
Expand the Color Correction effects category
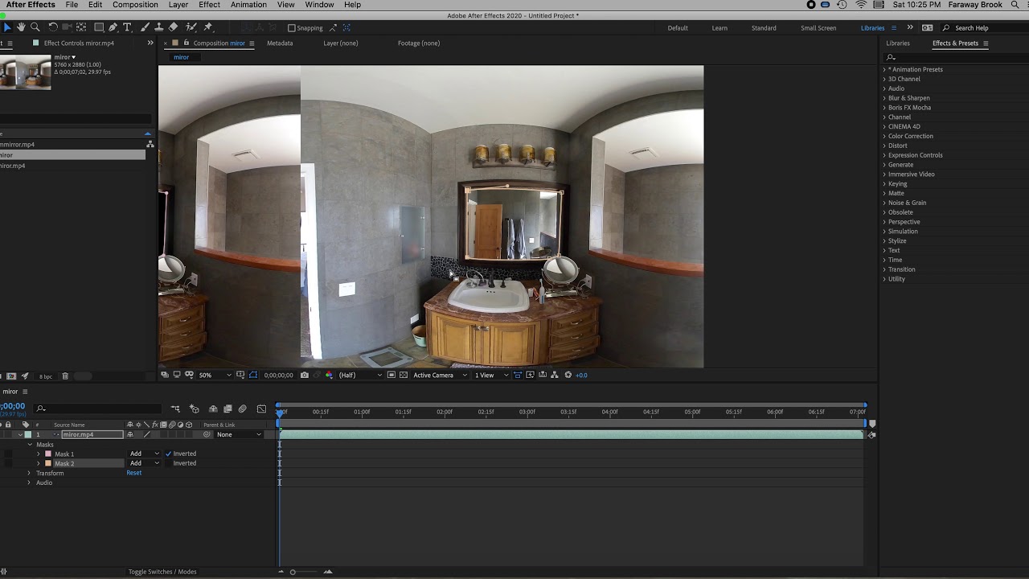click(x=884, y=136)
